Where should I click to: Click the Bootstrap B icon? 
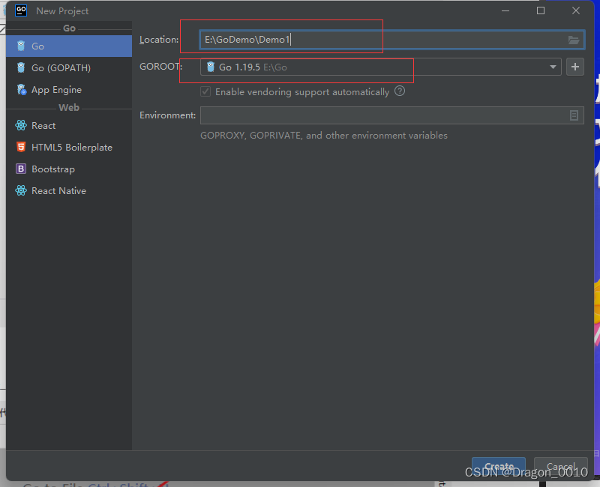tap(21, 169)
